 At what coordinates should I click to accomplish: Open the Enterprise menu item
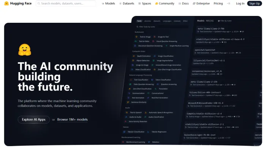(x=203, y=3)
